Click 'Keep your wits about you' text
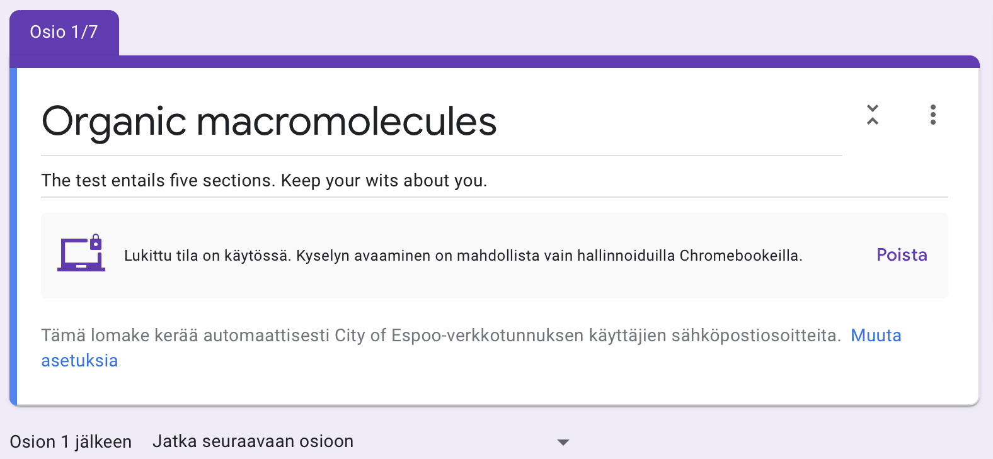The width and height of the screenshot is (993, 459). [x=384, y=181]
